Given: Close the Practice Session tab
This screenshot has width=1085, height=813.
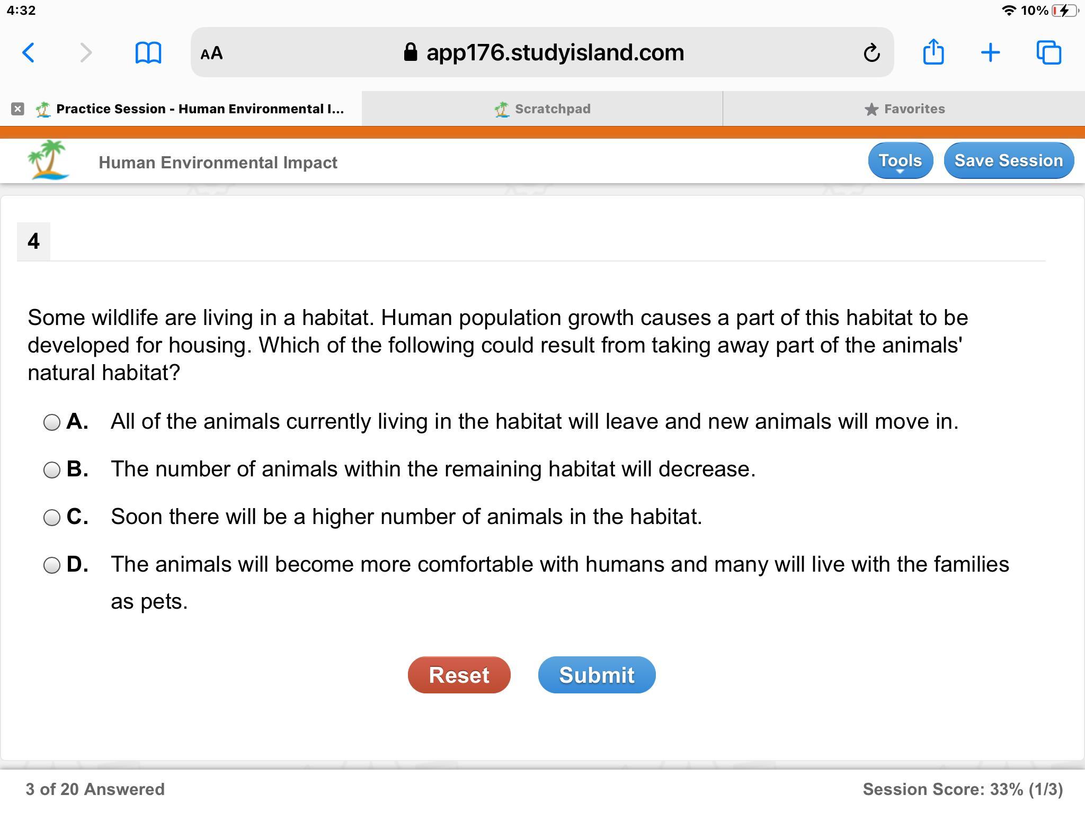Looking at the screenshot, I should pyautogui.click(x=17, y=109).
